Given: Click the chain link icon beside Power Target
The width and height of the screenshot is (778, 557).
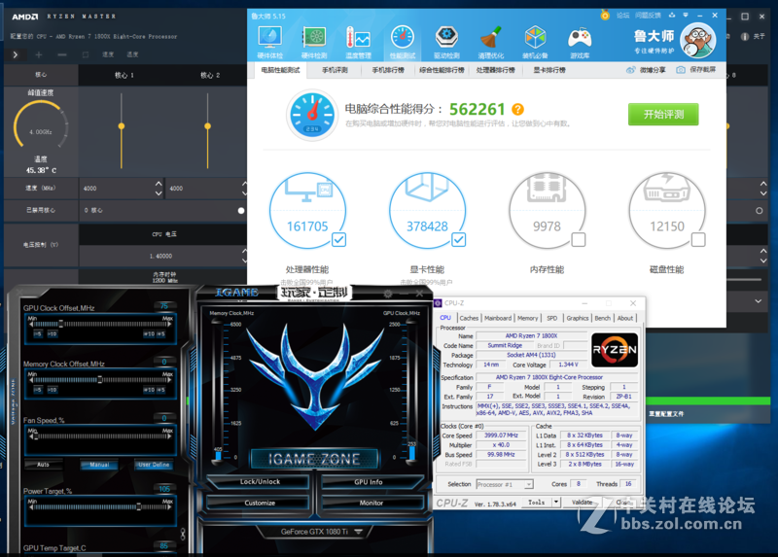Looking at the screenshot, I should (x=183, y=534).
